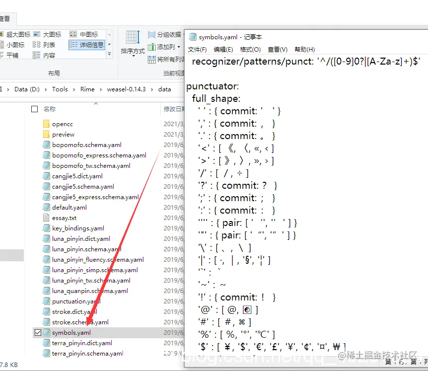This screenshot has width=428, height=371.
Task: Select terra_pinyin.schema.yaml file
Action: [88, 354]
